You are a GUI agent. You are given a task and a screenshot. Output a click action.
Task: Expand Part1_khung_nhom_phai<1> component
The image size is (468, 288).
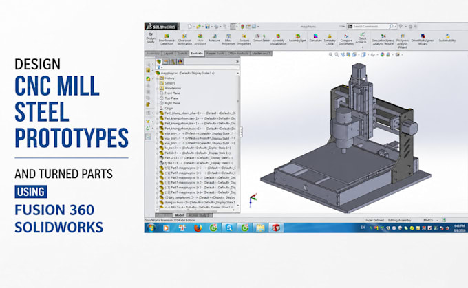(158, 113)
